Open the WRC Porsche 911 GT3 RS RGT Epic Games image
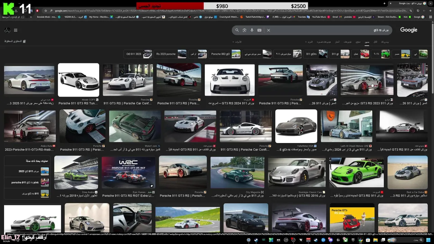The image size is (434, 244). click(128, 172)
